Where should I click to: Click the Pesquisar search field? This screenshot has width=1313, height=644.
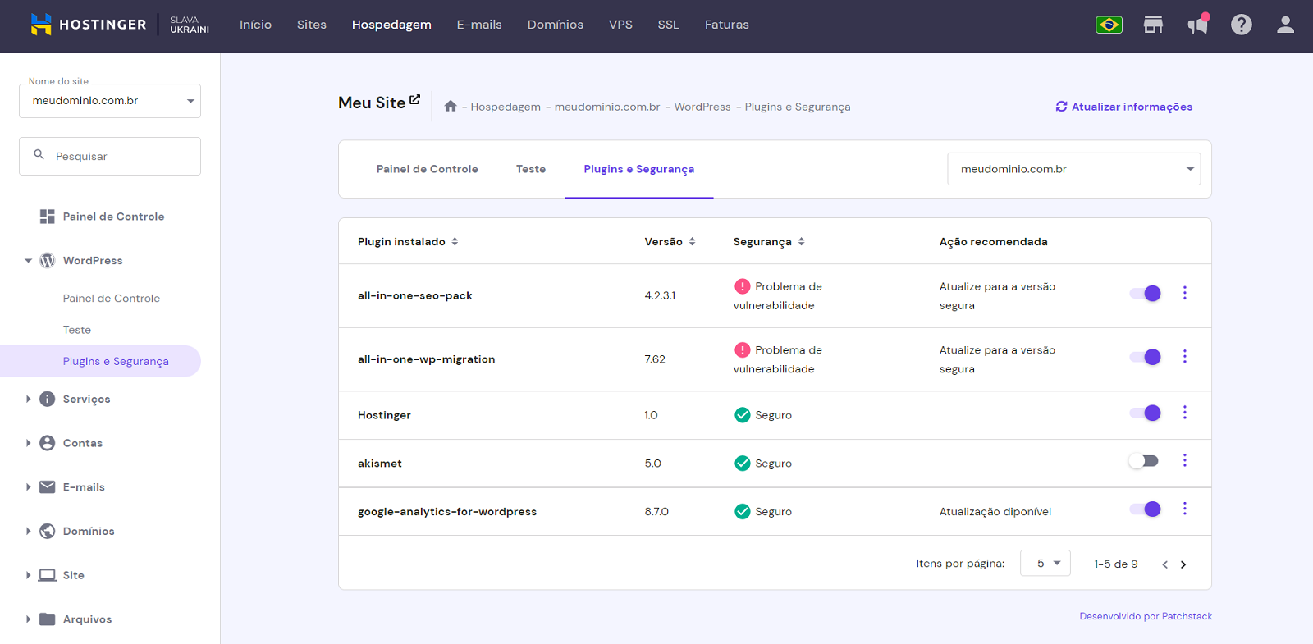(x=110, y=156)
